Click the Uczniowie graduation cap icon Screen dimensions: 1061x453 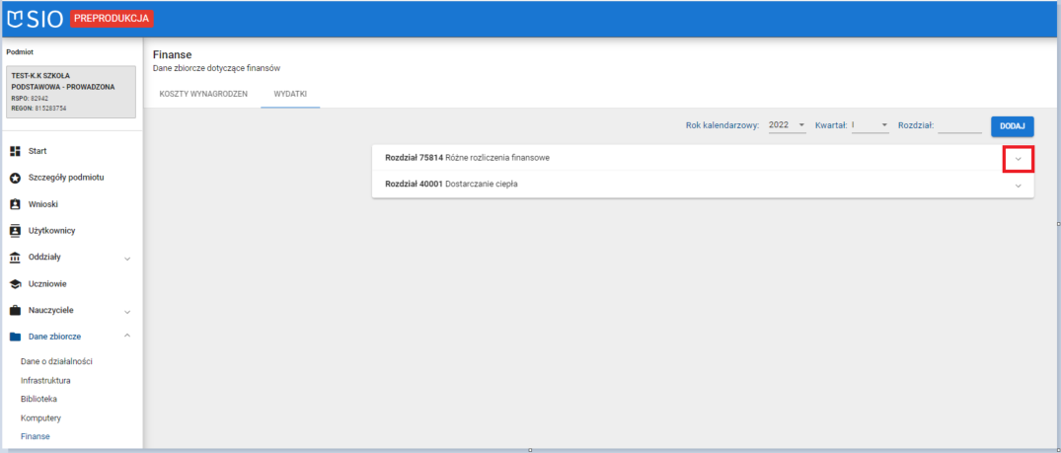tap(15, 284)
